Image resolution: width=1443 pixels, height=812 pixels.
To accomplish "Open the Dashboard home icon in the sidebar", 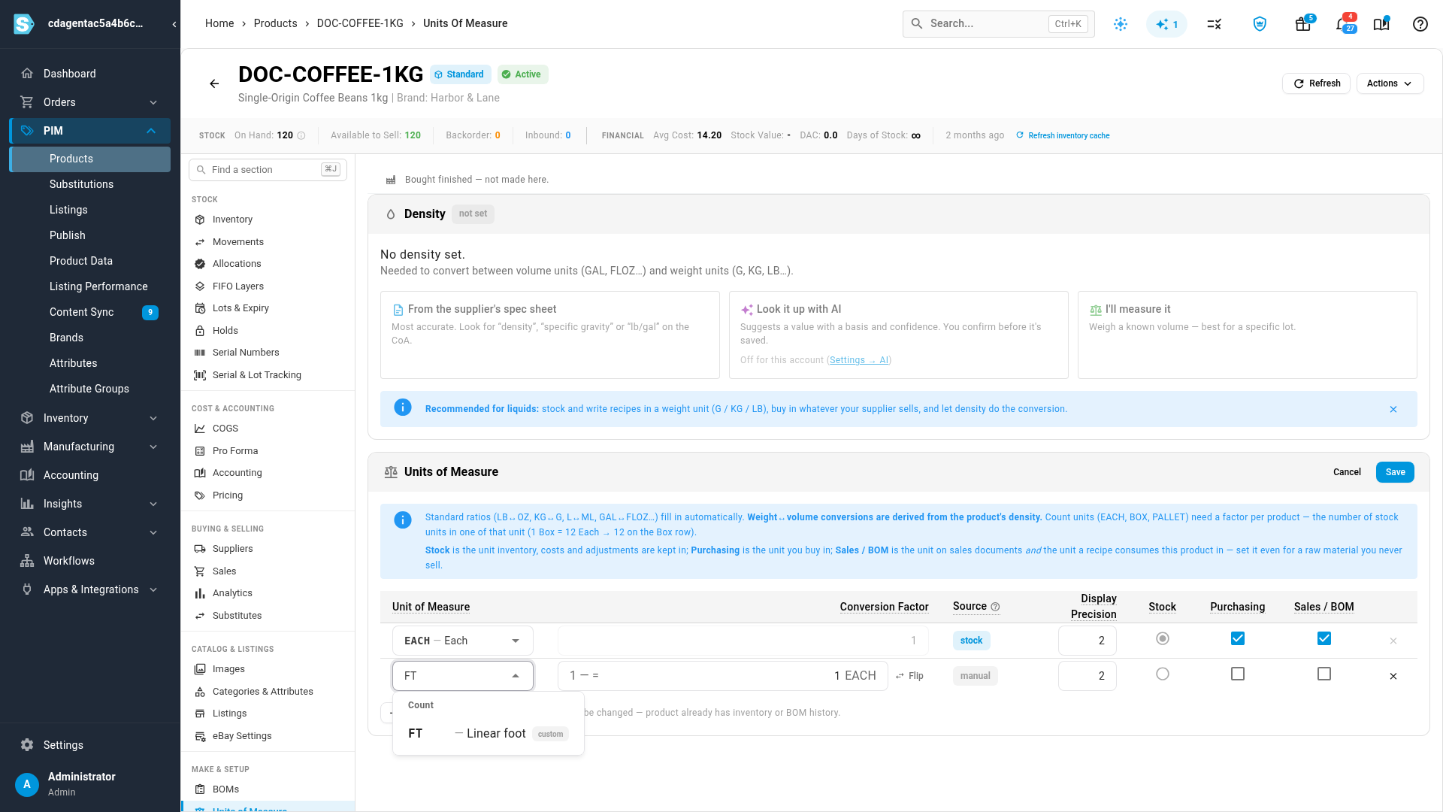I will 27,73.
